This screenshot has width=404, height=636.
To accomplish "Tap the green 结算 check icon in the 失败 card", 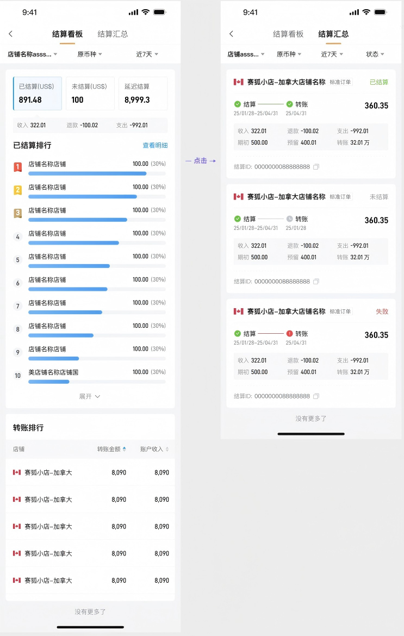I will [238, 334].
